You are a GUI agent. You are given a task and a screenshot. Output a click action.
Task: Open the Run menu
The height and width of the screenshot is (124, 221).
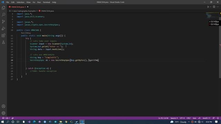(x=39, y=2)
